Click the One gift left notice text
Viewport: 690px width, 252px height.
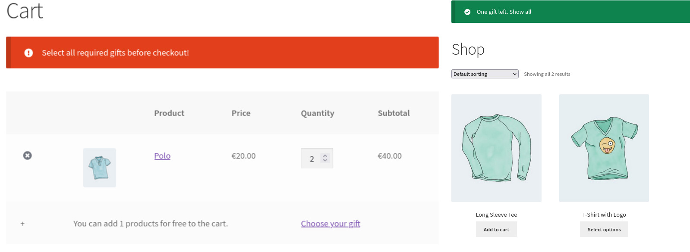click(504, 12)
